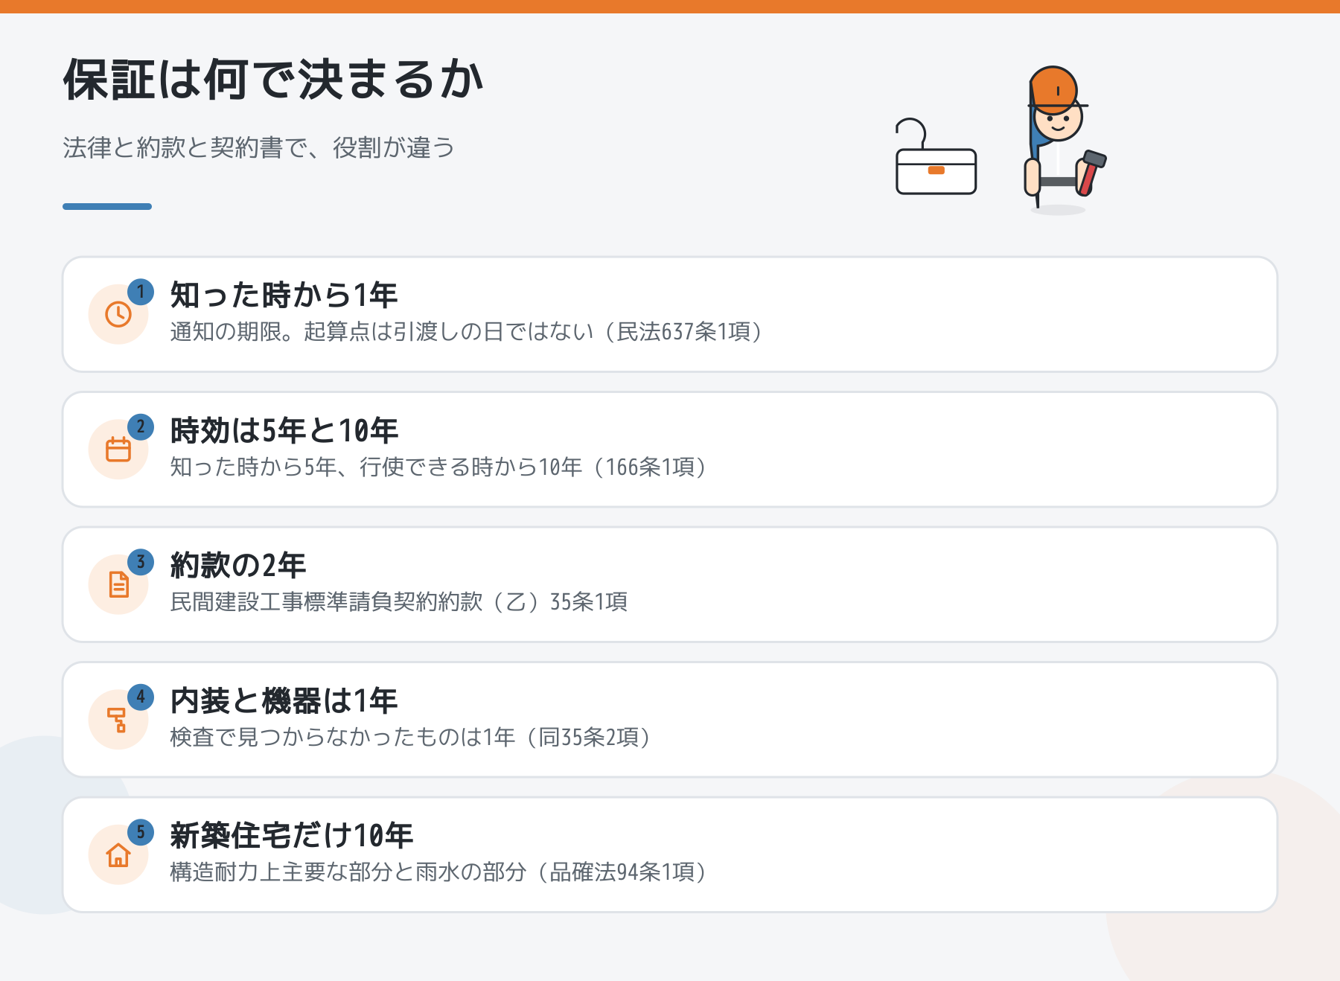Image resolution: width=1340 pixels, height=981 pixels.
Task: Click the description citing 166条1項
Action: (438, 467)
